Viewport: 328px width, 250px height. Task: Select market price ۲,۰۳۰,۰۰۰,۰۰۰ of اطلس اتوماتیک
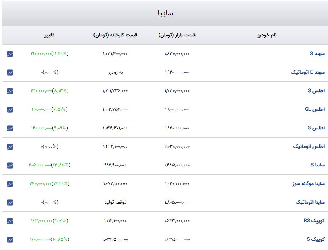click(177, 146)
